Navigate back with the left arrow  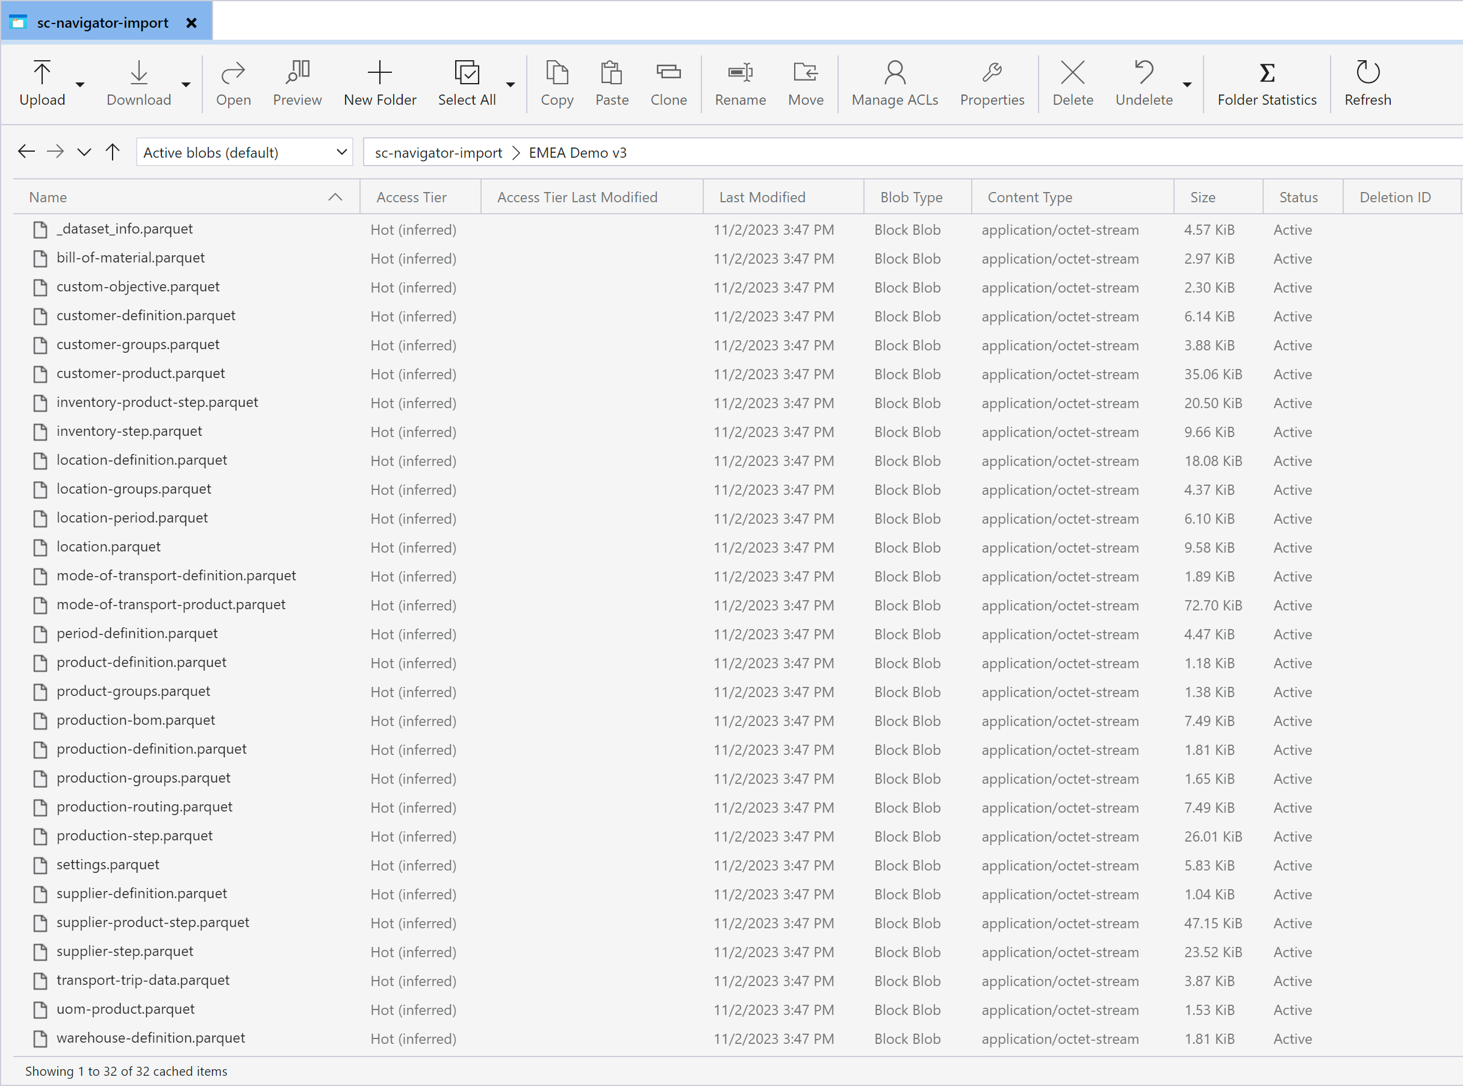click(x=26, y=152)
